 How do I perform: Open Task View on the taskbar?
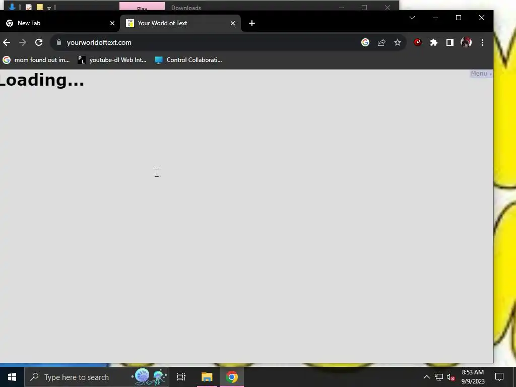coord(181,377)
